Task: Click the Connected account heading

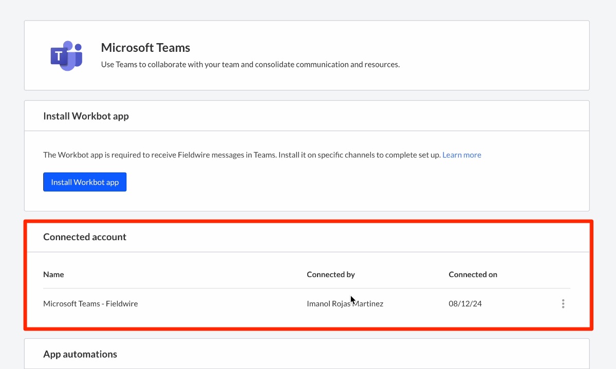Action: tap(85, 237)
